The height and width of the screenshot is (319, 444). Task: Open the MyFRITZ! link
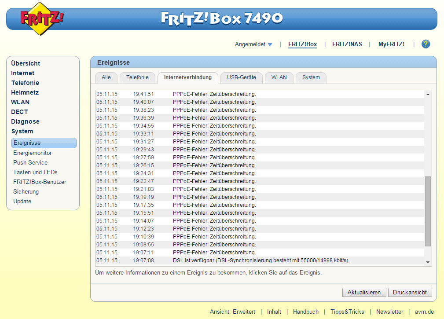pyautogui.click(x=391, y=44)
